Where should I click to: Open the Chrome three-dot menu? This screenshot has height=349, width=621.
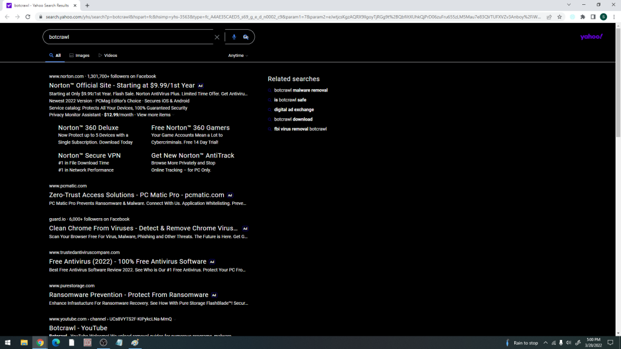tap(613, 17)
